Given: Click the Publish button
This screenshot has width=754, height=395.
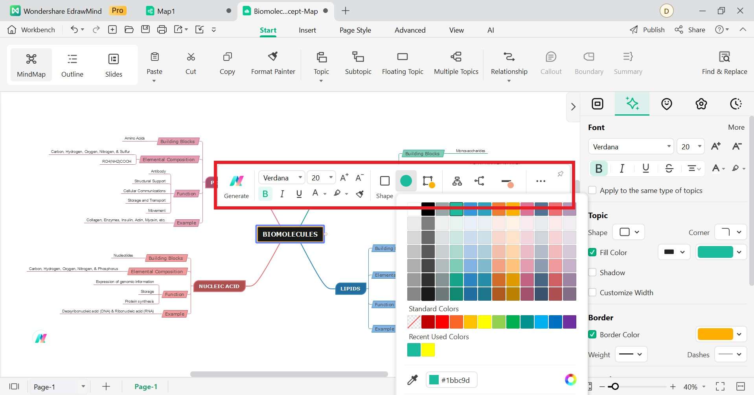Looking at the screenshot, I should coord(647,29).
